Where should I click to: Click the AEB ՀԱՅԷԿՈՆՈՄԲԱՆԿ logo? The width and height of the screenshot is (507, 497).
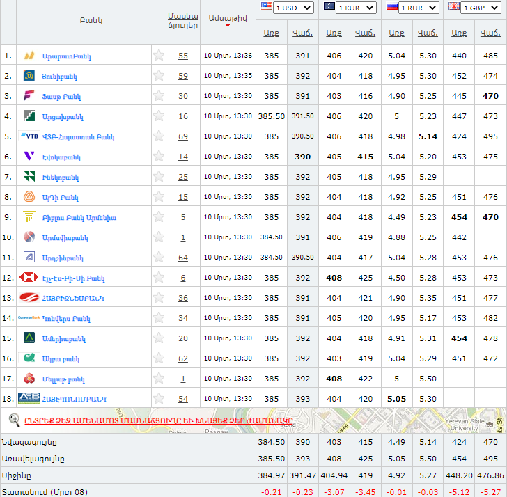[x=29, y=398]
